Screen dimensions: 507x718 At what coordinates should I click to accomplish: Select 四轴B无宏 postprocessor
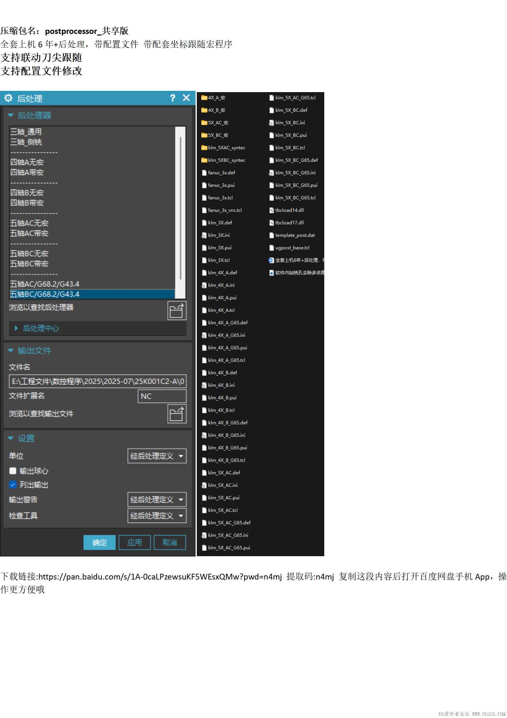[x=27, y=193]
